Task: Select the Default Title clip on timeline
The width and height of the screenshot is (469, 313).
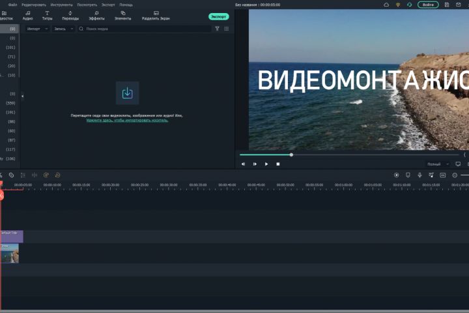Action: point(12,237)
